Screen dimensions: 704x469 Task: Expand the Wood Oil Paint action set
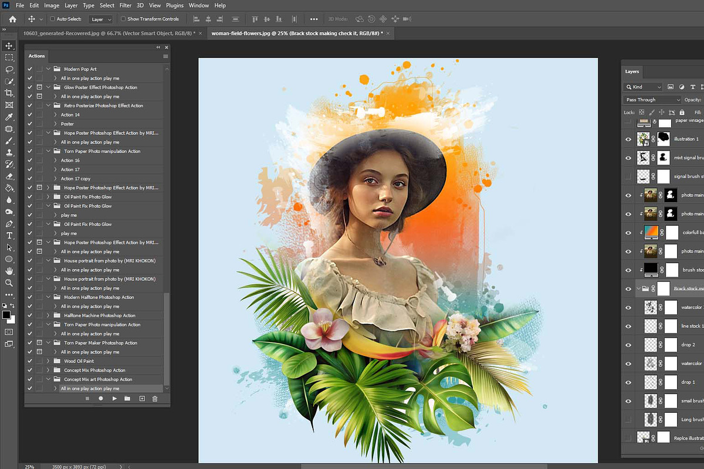(48, 361)
